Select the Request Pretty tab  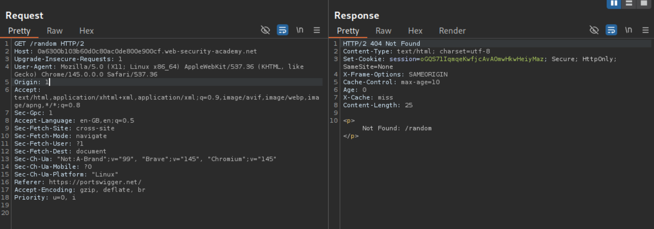click(19, 31)
